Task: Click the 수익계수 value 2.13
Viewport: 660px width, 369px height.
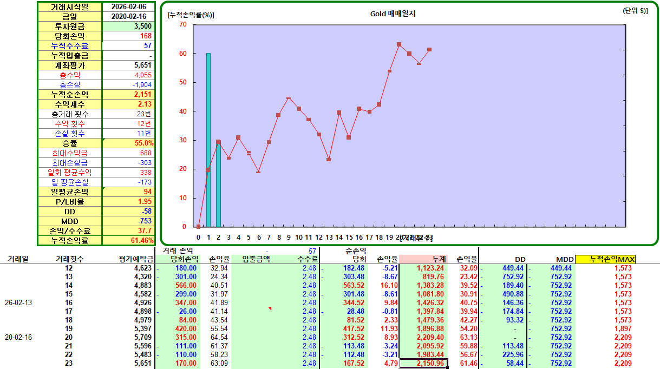Action: pos(128,104)
